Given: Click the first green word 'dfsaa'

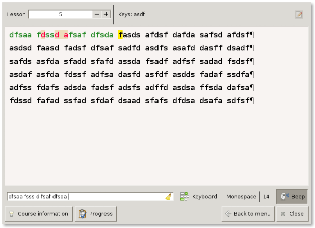Looking at the screenshot, I should point(20,35).
